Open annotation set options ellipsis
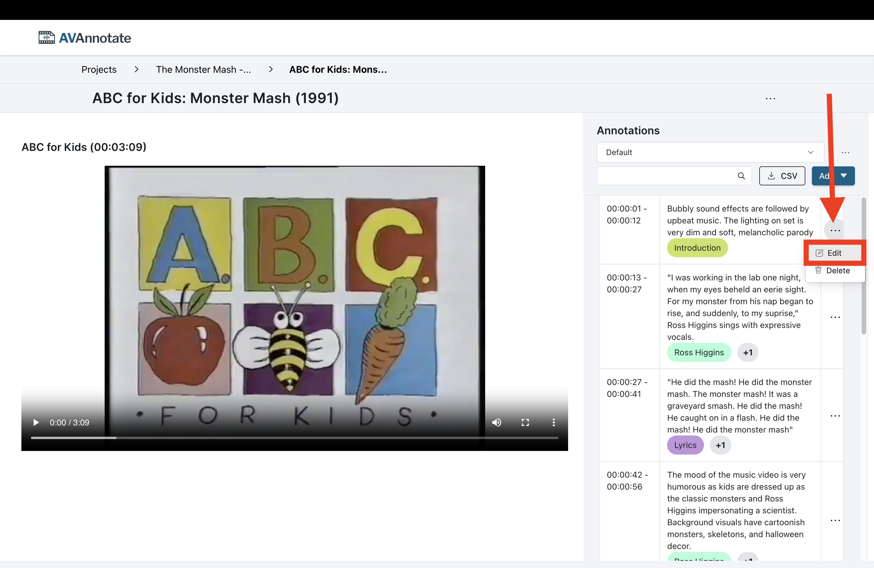 click(x=845, y=153)
